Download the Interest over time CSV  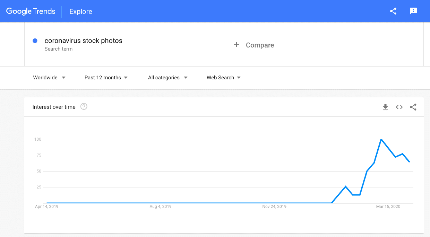pos(385,107)
